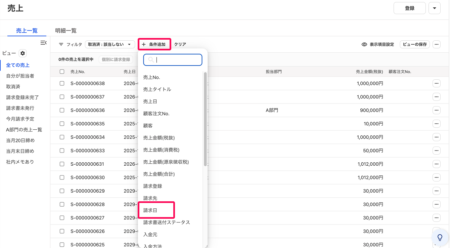
Task: Check the box for S-0000000630
Action: 62,177
